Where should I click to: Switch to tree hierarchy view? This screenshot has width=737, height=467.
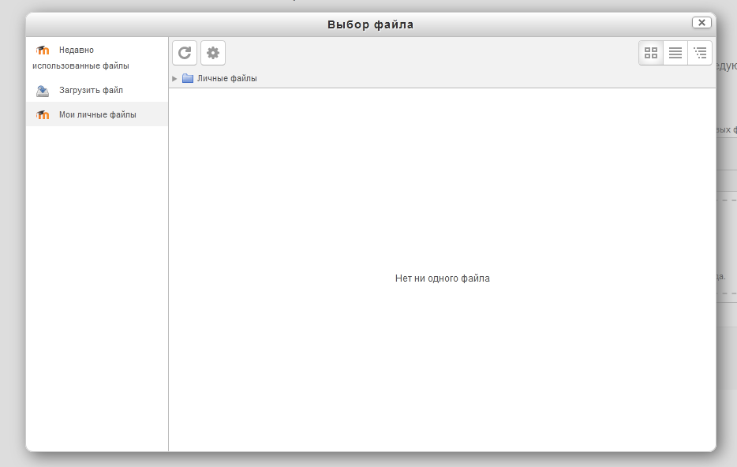[x=700, y=53]
